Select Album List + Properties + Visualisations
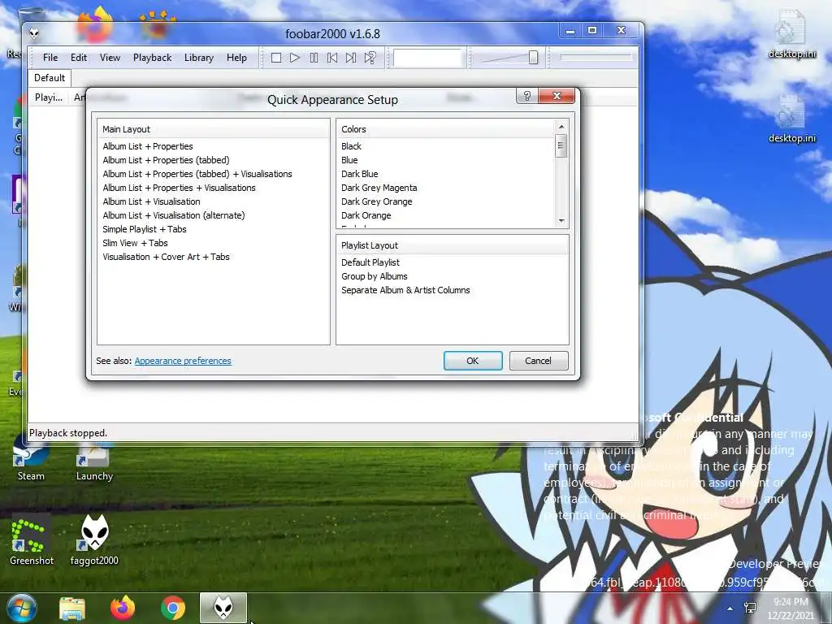The image size is (832, 624). (x=179, y=188)
